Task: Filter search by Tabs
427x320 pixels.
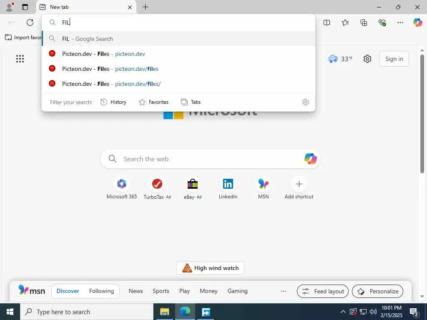Action: pyautogui.click(x=191, y=102)
